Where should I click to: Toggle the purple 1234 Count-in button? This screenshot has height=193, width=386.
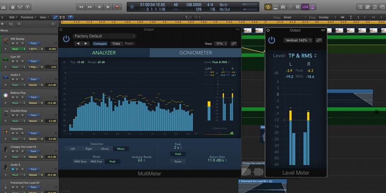pyautogui.click(x=305, y=7)
